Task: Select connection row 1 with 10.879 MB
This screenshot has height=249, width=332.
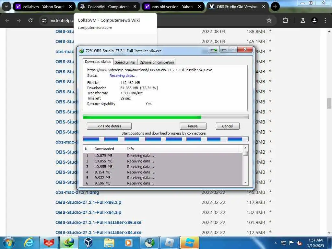Action: point(163,156)
